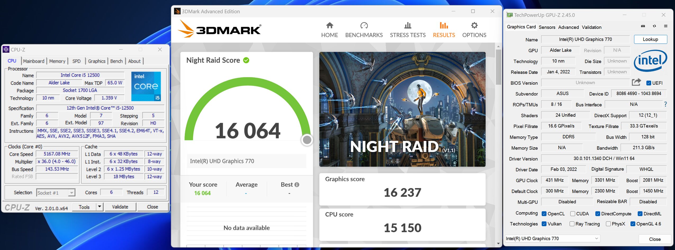Image resolution: width=675 pixels, height=250 pixels.
Task: Click the CPU-Z Specification field
Action: point(100,108)
